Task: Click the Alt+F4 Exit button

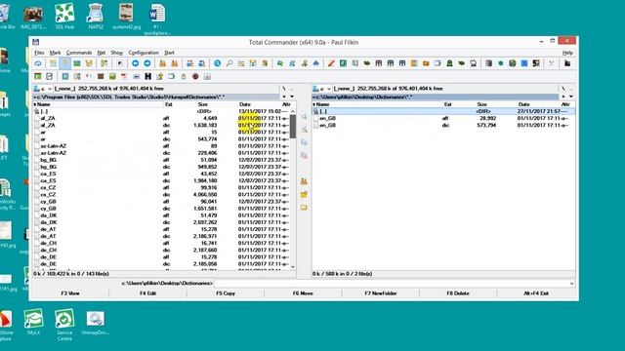Action: [536, 293]
